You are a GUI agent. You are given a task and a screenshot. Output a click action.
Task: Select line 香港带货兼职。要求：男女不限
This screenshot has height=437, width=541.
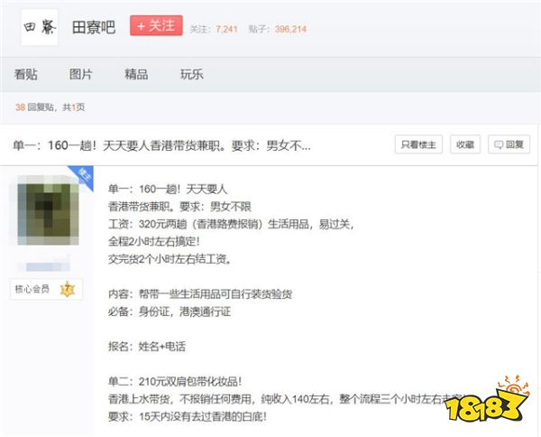179,207
